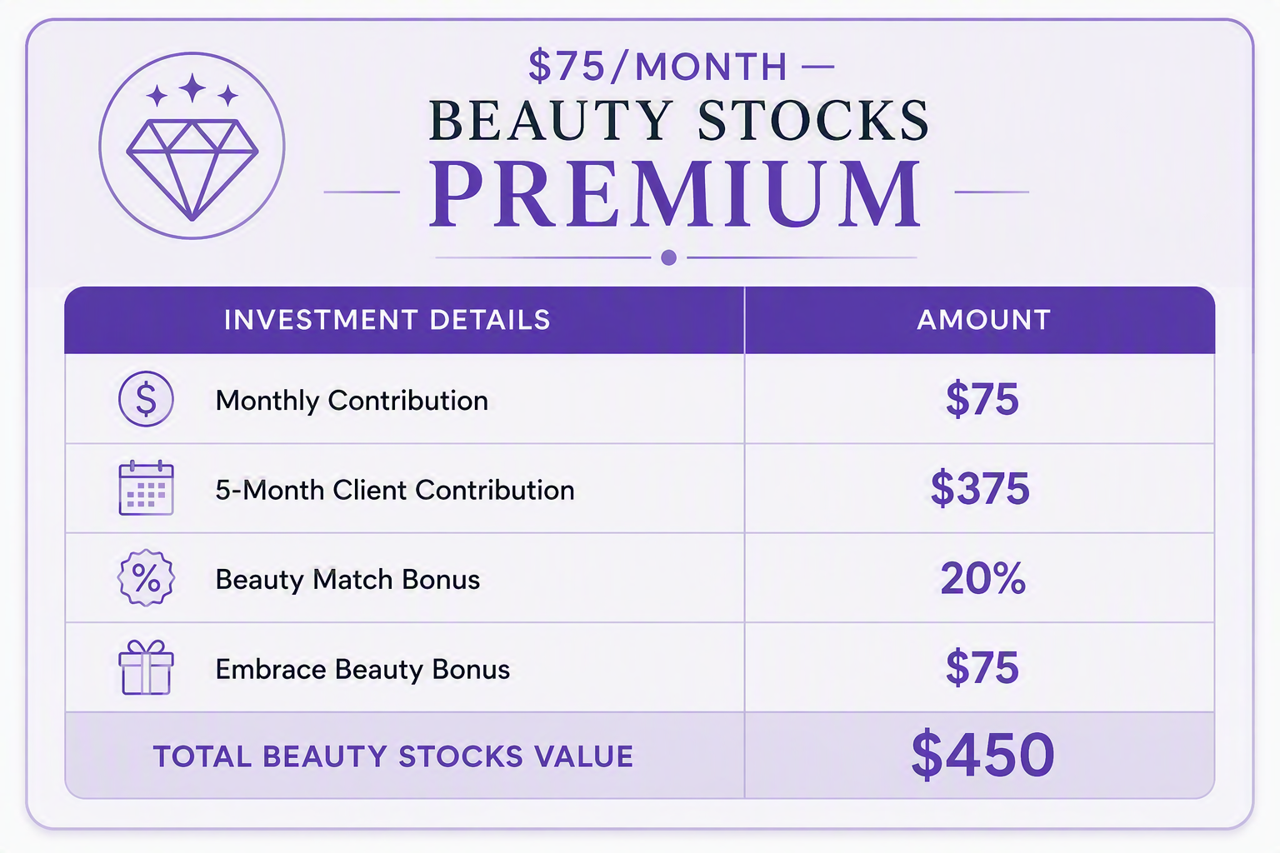Click the sparkle stars above the diamond

click(192, 90)
